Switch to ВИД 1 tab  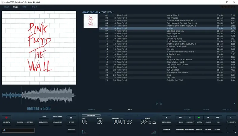coord(6,7)
